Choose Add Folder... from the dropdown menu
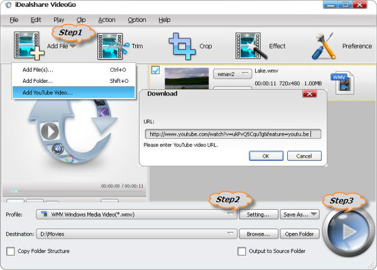 click(x=74, y=81)
